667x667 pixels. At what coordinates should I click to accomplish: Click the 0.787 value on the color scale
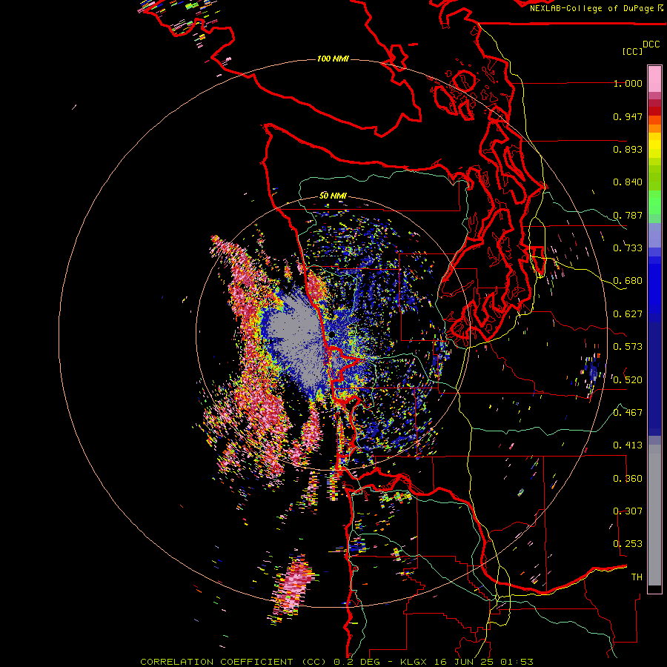coord(628,215)
